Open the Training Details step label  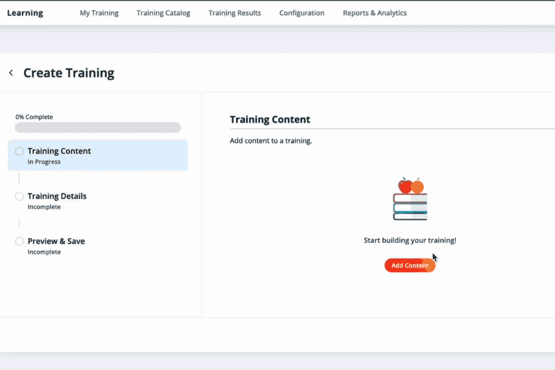pyautogui.click(x=57, y=196)
